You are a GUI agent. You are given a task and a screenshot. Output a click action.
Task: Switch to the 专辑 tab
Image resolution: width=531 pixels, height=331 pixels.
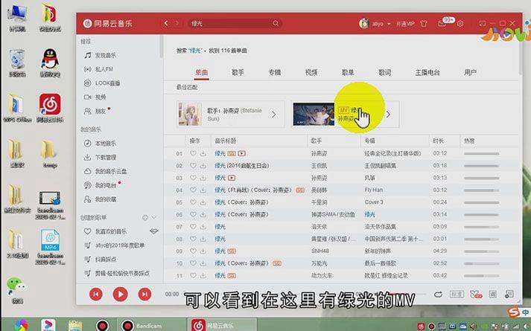coord(274,72)
